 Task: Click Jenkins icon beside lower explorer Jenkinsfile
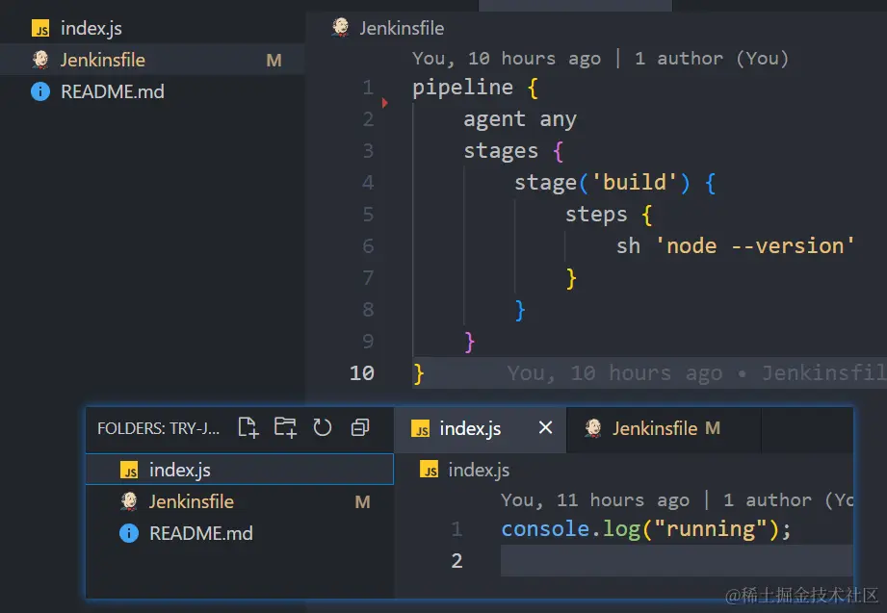click(x=129, y=501)
